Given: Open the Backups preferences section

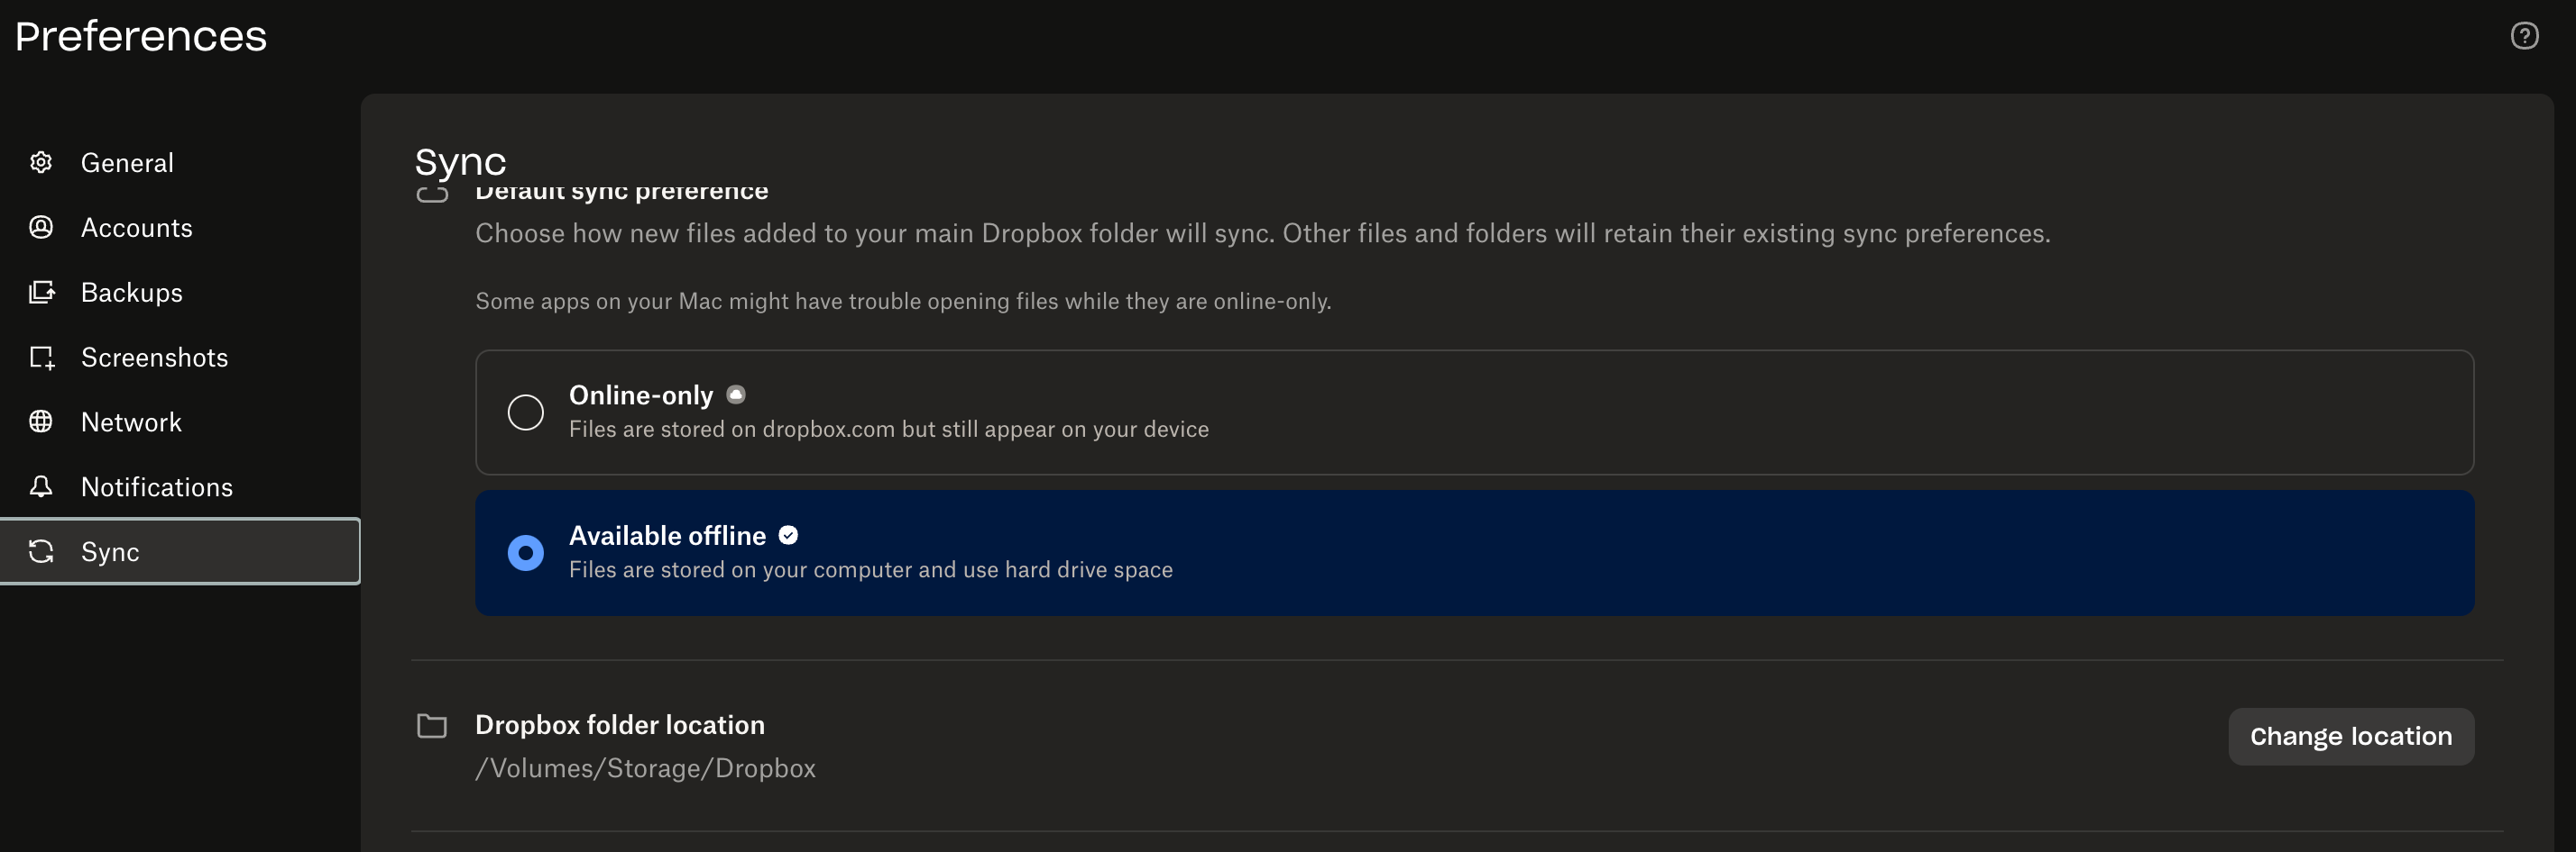Looking at the screenshot, I should coord(132,293).
